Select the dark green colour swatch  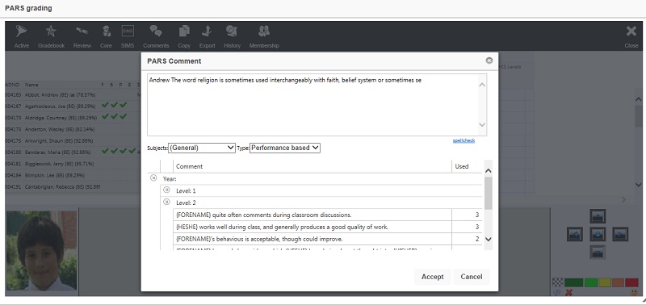pos(573,282)
